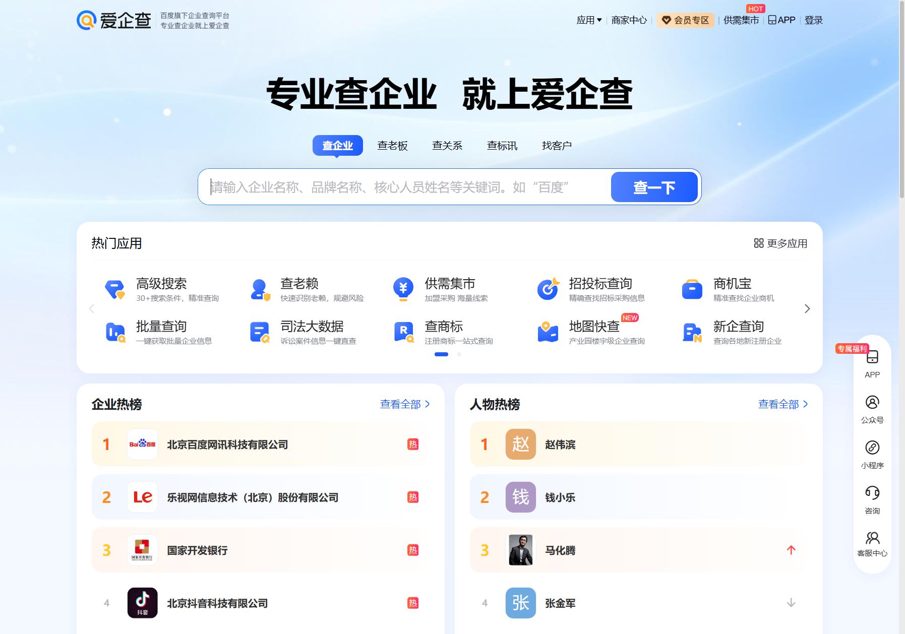
Task: Click the 爱企查 logo icon
Action: [x=86, y=20]
